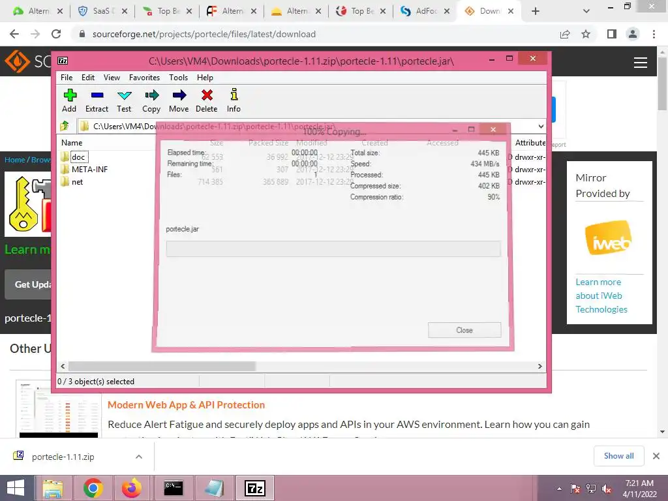Open Chrome's three-dot menu
Screen dimensions: 668x501
pos(654,34)
